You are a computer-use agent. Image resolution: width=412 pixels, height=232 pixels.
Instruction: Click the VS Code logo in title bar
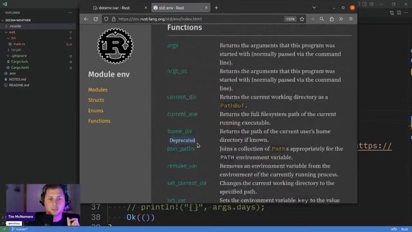5,5
